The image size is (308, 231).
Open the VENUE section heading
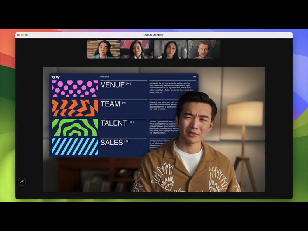(x=113, y=85)
